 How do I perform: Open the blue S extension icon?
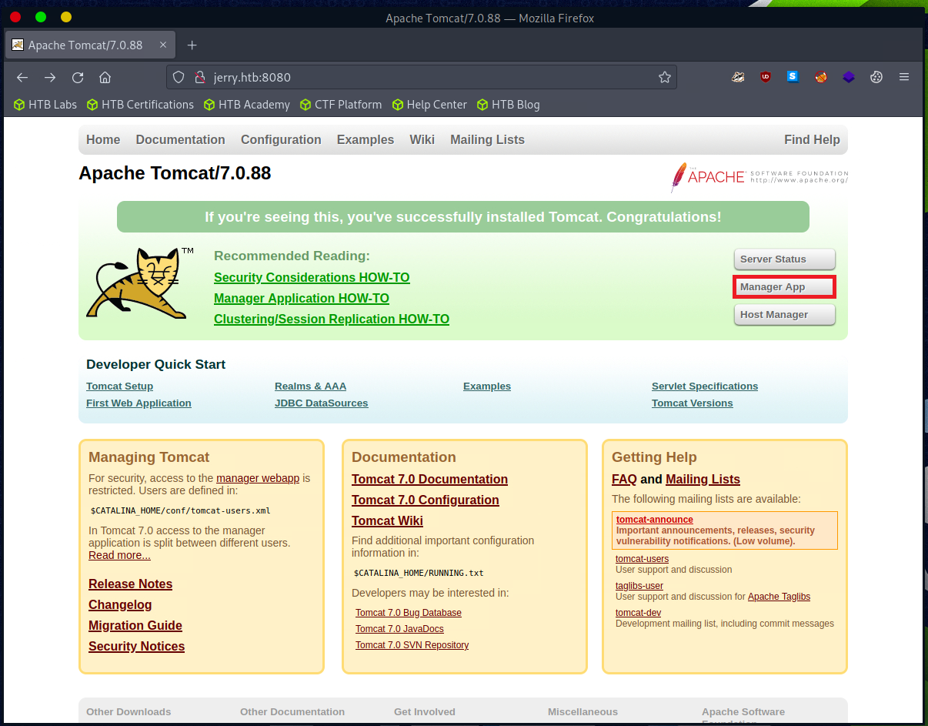793,77
